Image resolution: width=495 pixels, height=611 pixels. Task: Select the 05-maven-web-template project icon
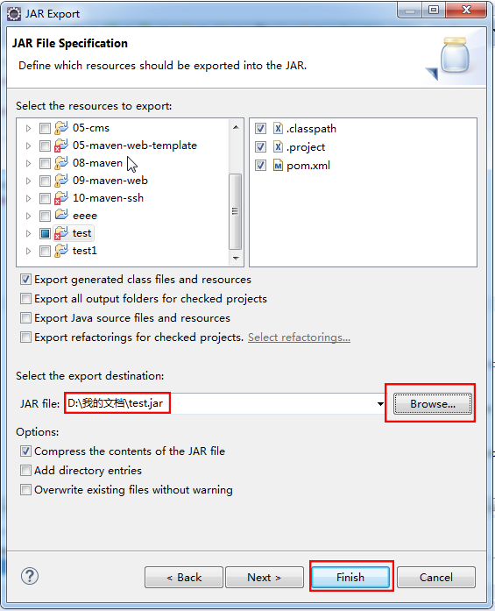point(61,146)
